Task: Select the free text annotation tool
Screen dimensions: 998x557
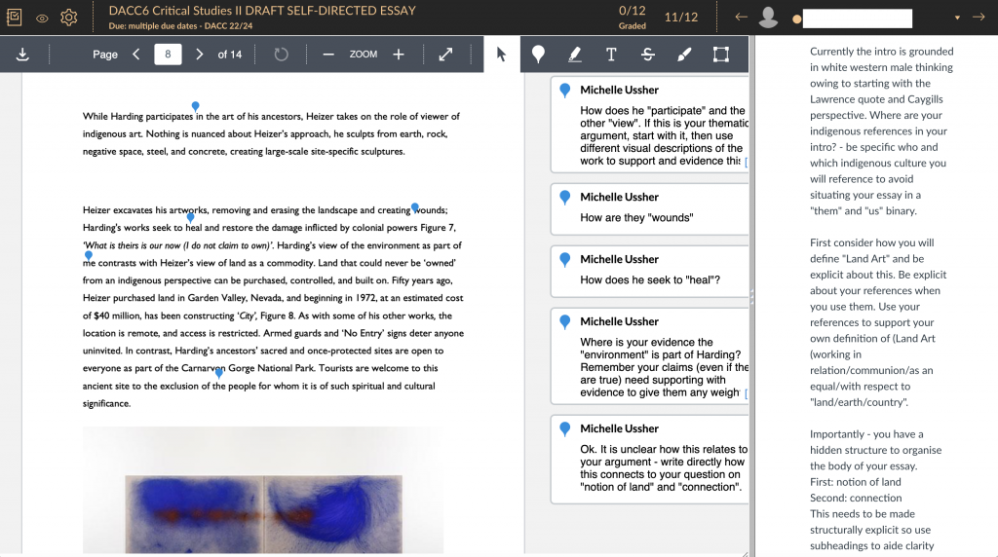Action: point(611,55)
